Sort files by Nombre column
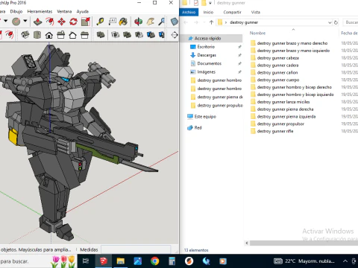Screen dimensions: 358x268 point(257,33)
